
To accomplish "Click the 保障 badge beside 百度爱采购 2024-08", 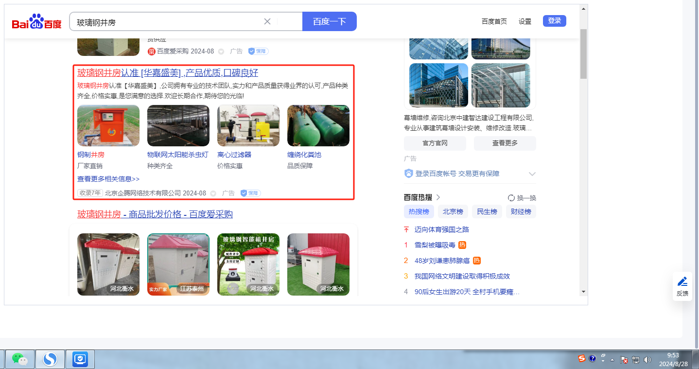I will tap(258, 51).
